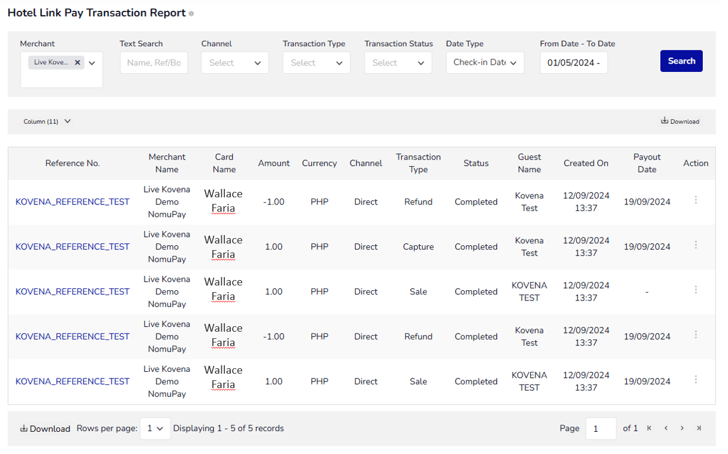The width and height of the screenshot is (728, 454).
Task: Remove the Live Kovena merchant tag
Action: click(x=77, y=62)
